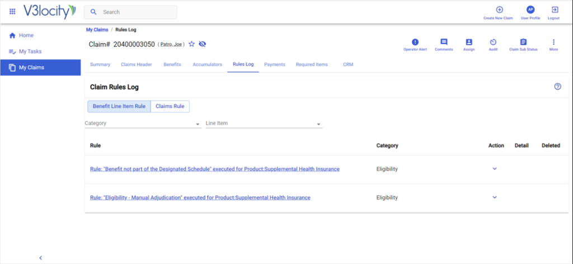The height and width of the screenshot is (264, 573).
Task: Switch to the Payments tab
Action: click(x=275, y=65)
